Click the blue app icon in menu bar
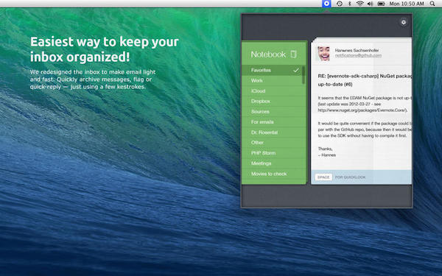This screenshot has height=276, width=442. 326,4
